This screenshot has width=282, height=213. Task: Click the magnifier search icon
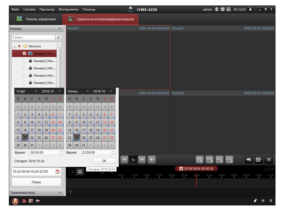point(58,37)
